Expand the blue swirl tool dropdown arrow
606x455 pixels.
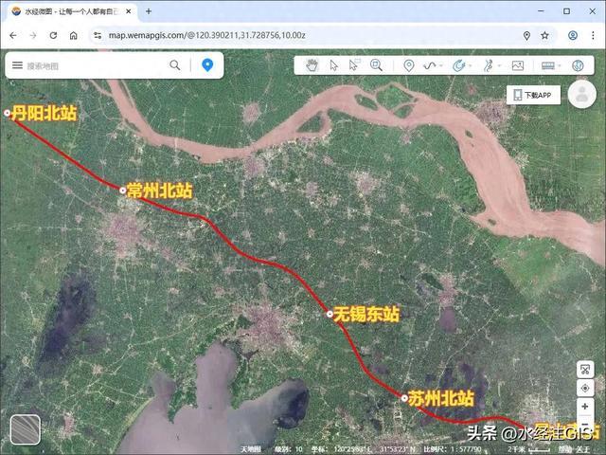point(470,65)
